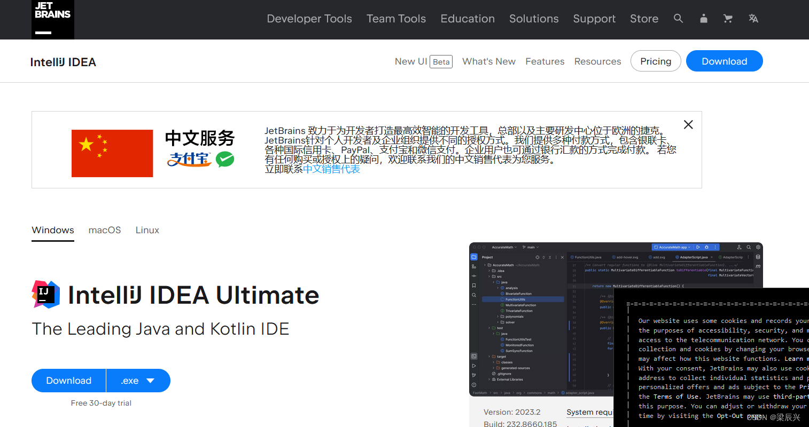Open the Solutions menu

click(x=534, y=19)
